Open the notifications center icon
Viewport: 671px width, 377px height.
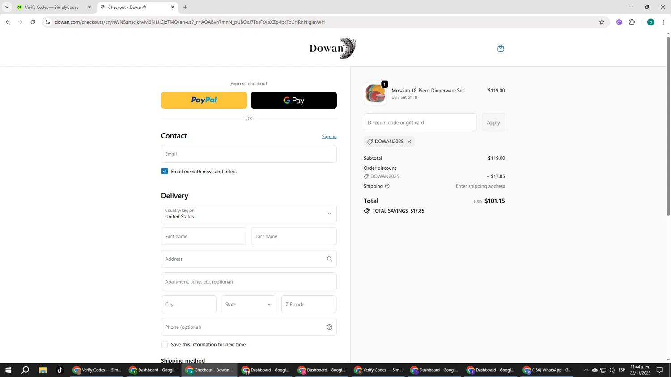[659, 370]
